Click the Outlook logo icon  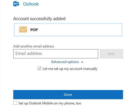(x=16, y=4)
